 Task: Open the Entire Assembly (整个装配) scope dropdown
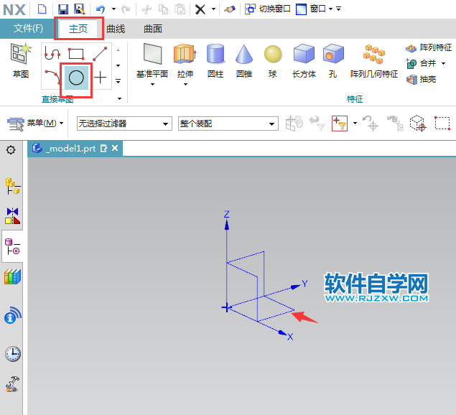click(x=228, y=123)
